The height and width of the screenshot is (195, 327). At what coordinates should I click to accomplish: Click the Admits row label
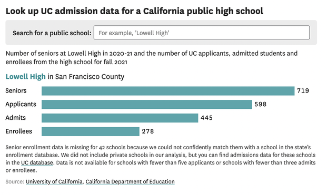16,118
